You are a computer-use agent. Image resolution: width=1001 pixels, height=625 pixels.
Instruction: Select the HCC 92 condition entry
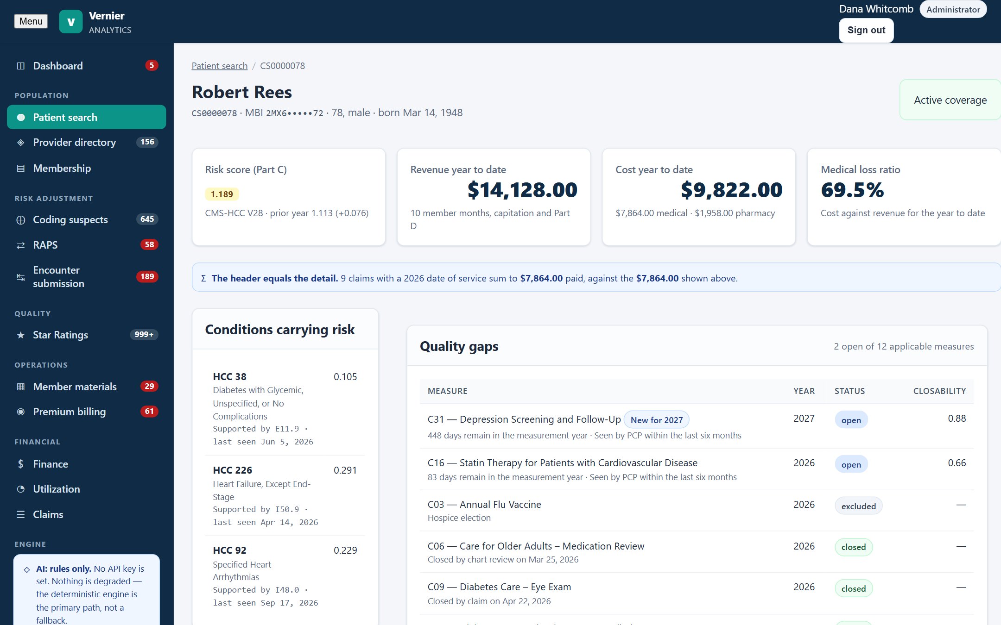pyautogui.click(x=285, y=576)
